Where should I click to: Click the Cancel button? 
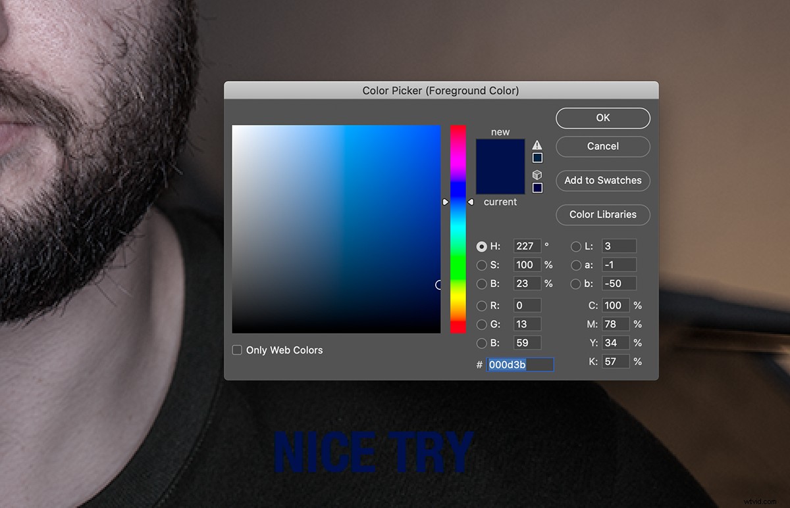[x=602, y=147]
